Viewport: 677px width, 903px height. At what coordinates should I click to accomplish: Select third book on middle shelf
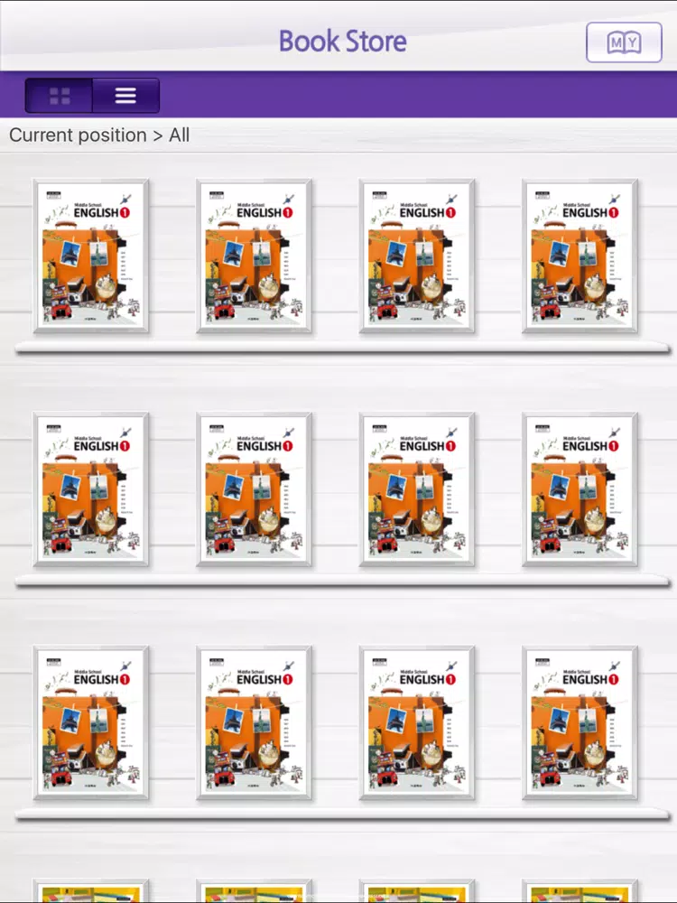(417, 489)
